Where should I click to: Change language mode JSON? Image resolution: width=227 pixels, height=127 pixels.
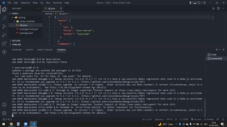tap(184, 119)
